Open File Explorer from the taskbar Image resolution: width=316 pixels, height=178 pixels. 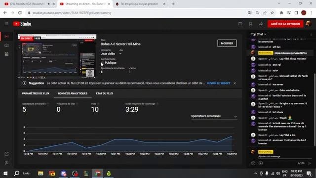[40, 174]
